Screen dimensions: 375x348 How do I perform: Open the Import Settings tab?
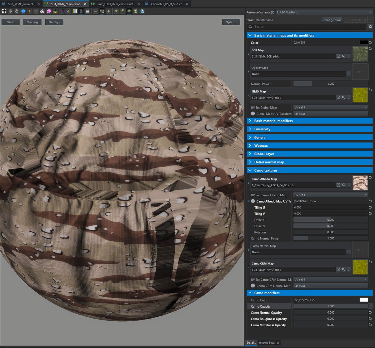point(269,343)
